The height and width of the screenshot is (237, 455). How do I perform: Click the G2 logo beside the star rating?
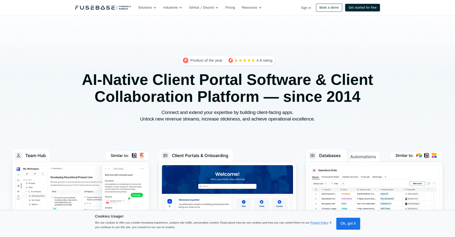(x=231, y=60)
